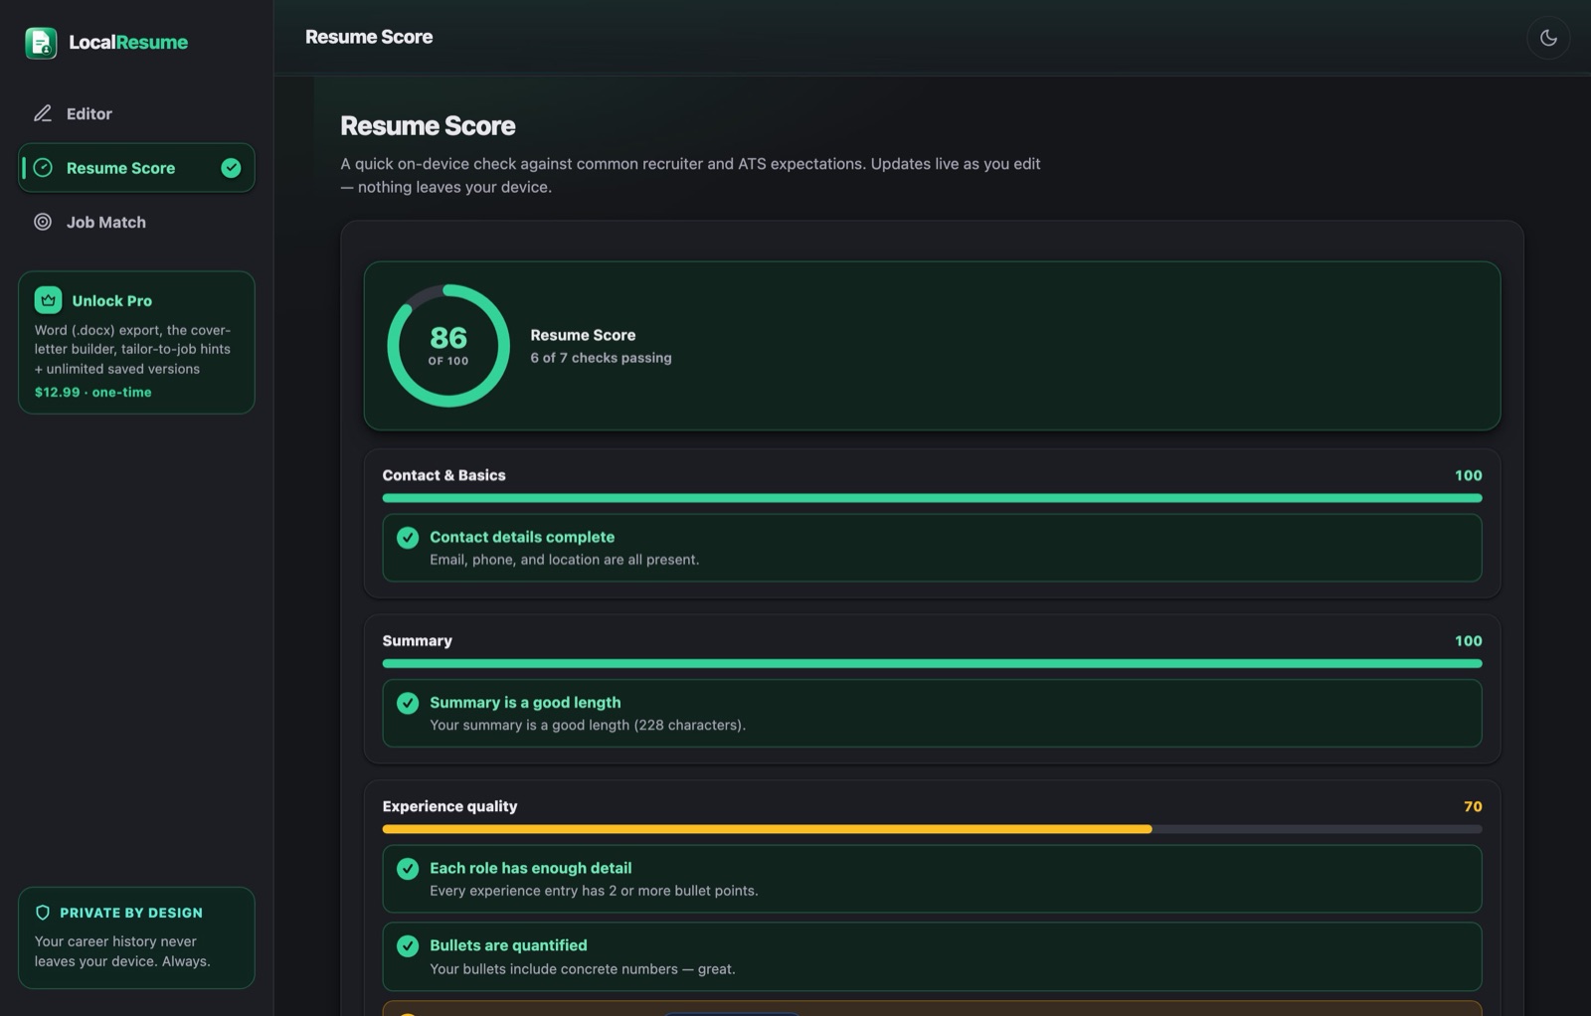Select Resume Score in sidebar

click(136, 168)
